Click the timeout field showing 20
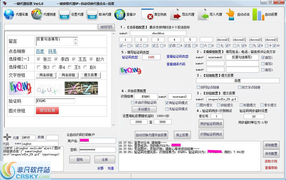Image resolution: width=286 pixels, height=180 pixels. pyautogui.click(x=254, y=116)
